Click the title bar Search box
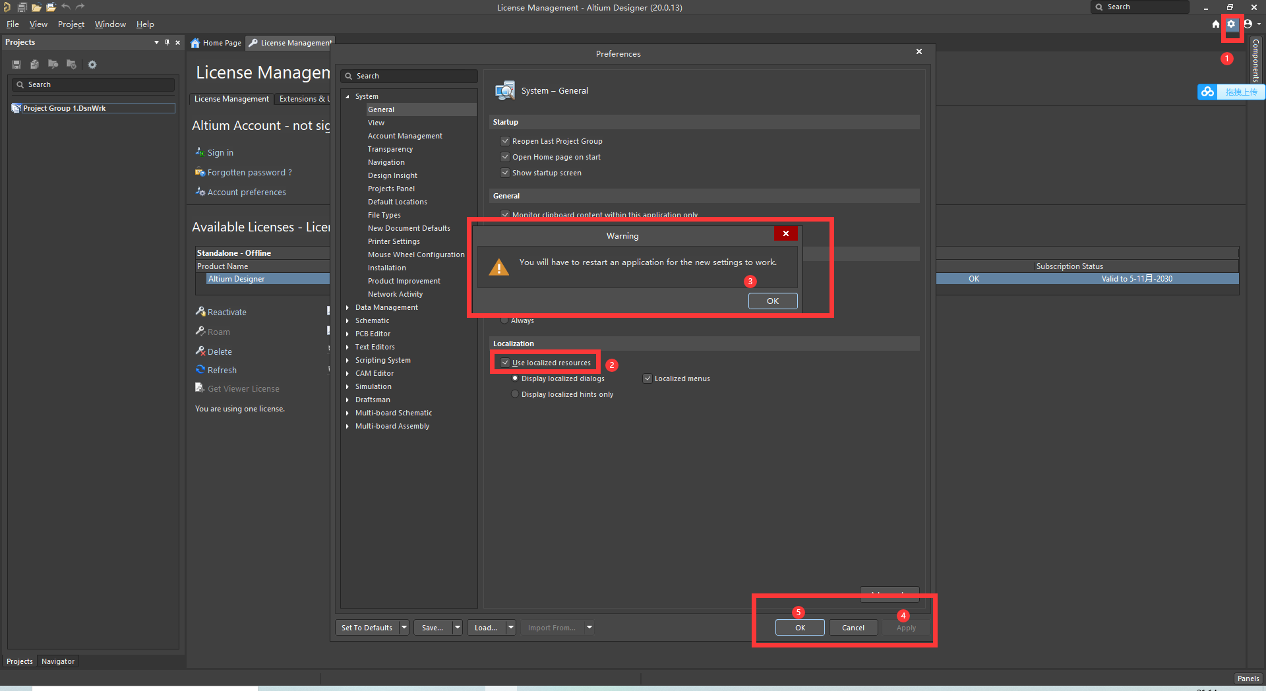1266x691 pixels. coord(1141,7)
